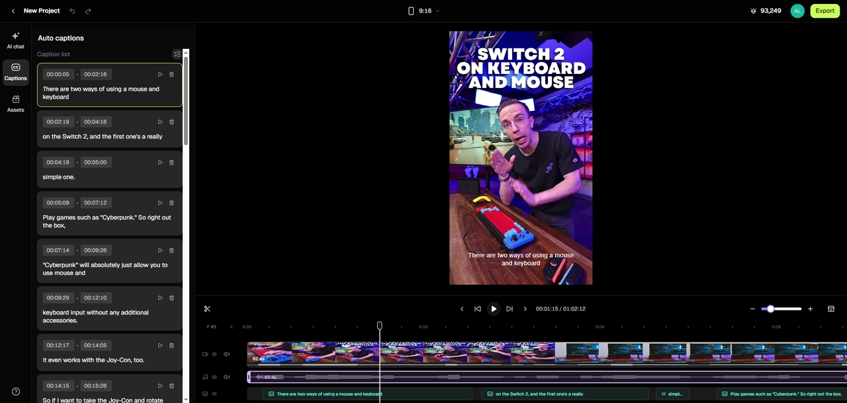Click the main play button
The height and width of the screenshot is (403, 847).
(x=494, y=309)
